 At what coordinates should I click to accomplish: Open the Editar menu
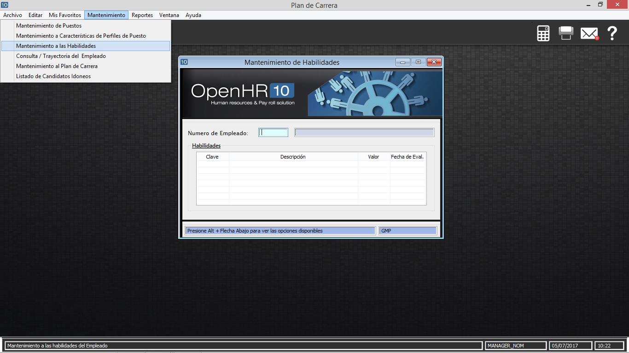click(x=35, y=15)
